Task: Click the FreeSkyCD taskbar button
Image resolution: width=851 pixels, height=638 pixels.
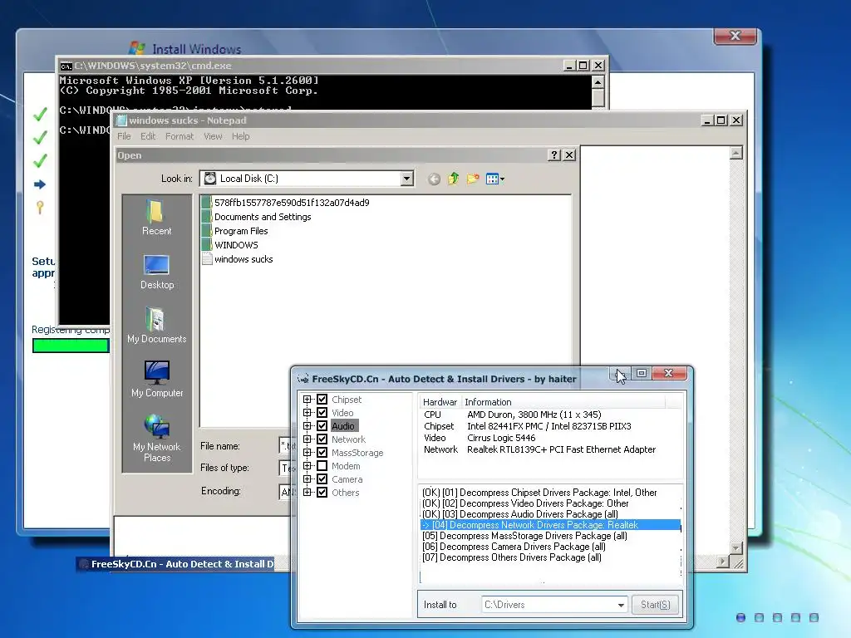Action: click(177, 564)
